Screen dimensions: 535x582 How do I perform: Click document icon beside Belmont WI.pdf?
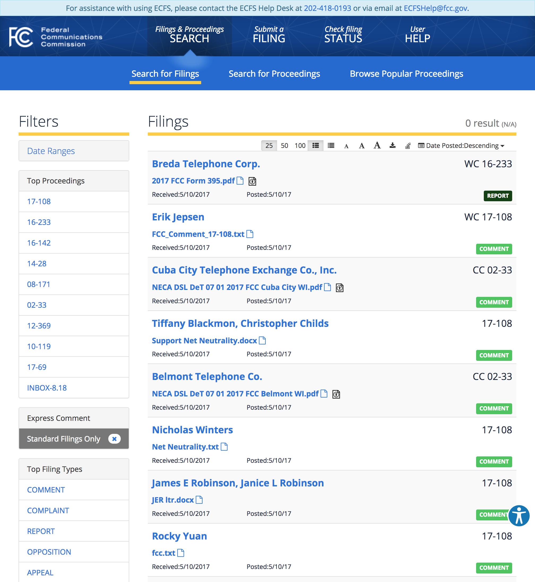pos(324,393)
